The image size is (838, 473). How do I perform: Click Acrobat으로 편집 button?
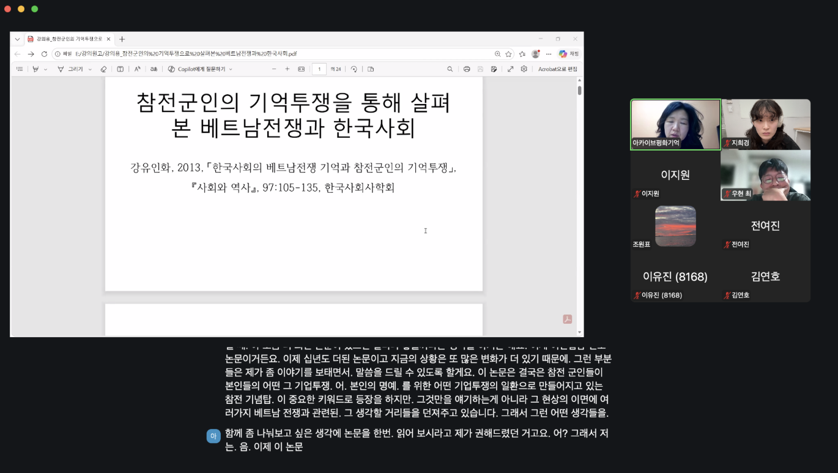558,69
